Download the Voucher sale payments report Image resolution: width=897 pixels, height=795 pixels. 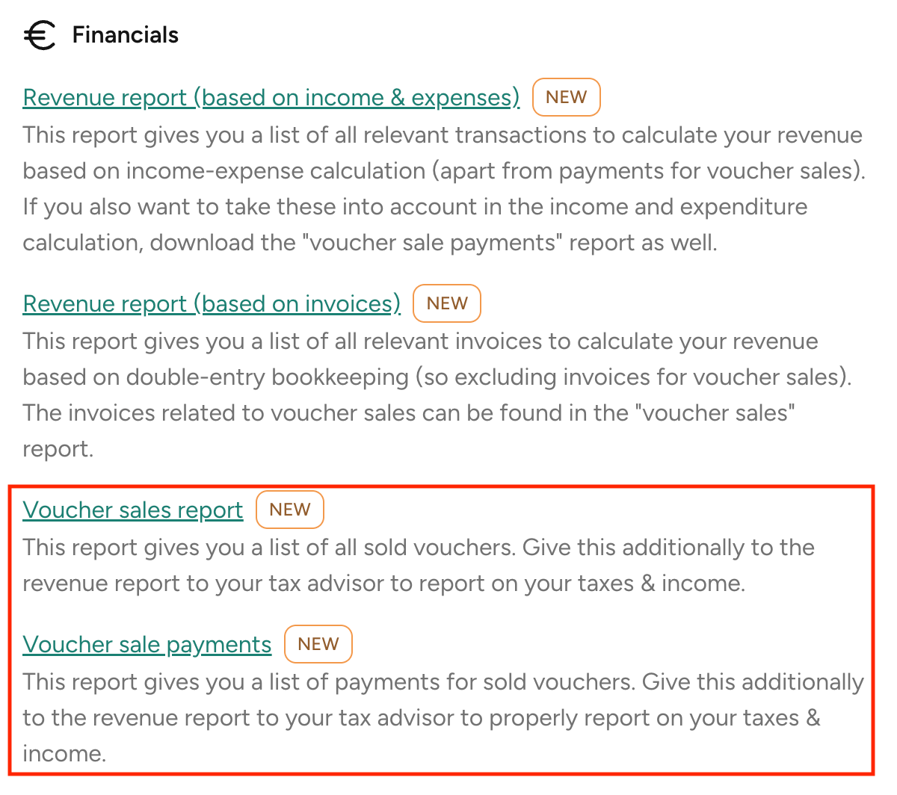pyautogui.click(x=147, y=645)
